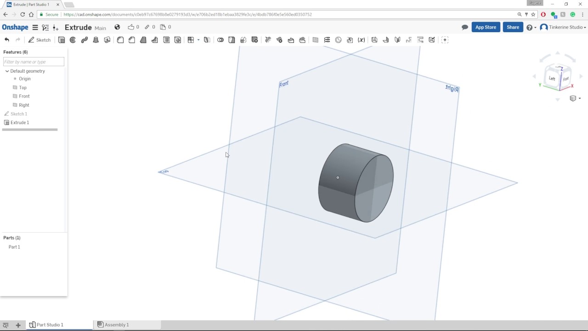Select the Sweep tool
The height and width of the screenshot is (331, 588).
85,40
